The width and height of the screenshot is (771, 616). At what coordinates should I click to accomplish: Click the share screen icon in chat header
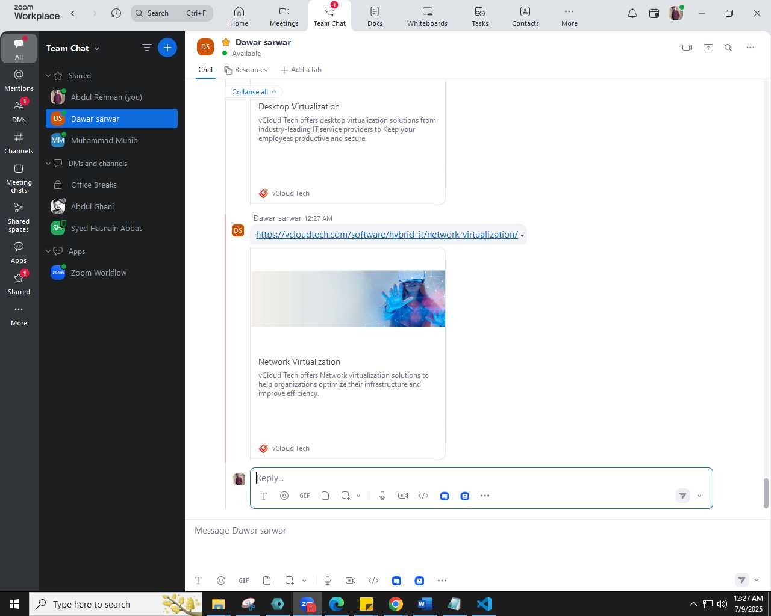coord(708,48)
